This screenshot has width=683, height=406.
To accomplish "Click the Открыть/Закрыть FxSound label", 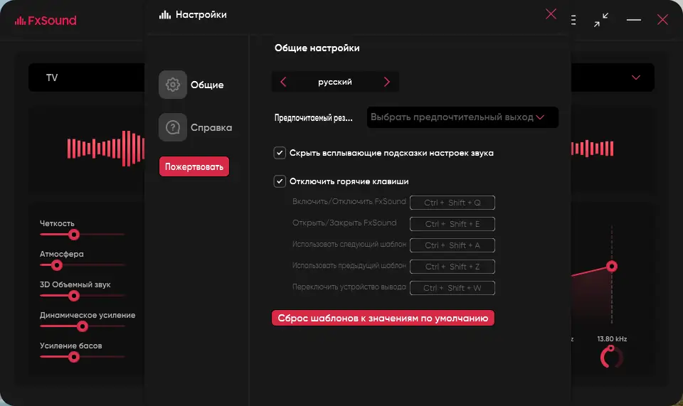I will click(x=344, y=223).
